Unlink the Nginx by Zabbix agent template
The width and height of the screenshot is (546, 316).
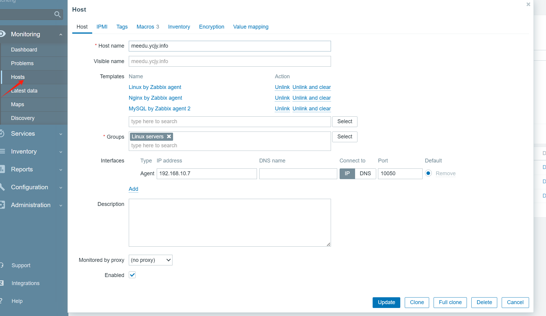282,98
